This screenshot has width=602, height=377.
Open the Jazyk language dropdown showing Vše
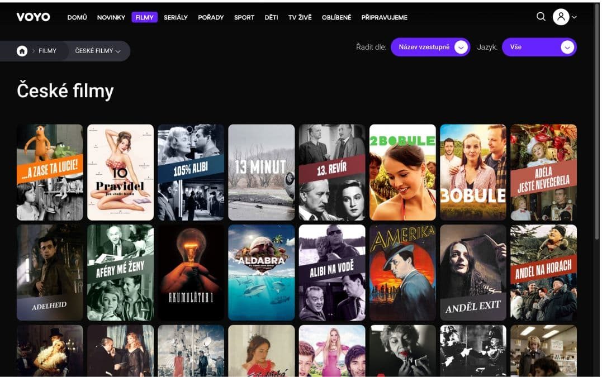click(x=539, y=47)
